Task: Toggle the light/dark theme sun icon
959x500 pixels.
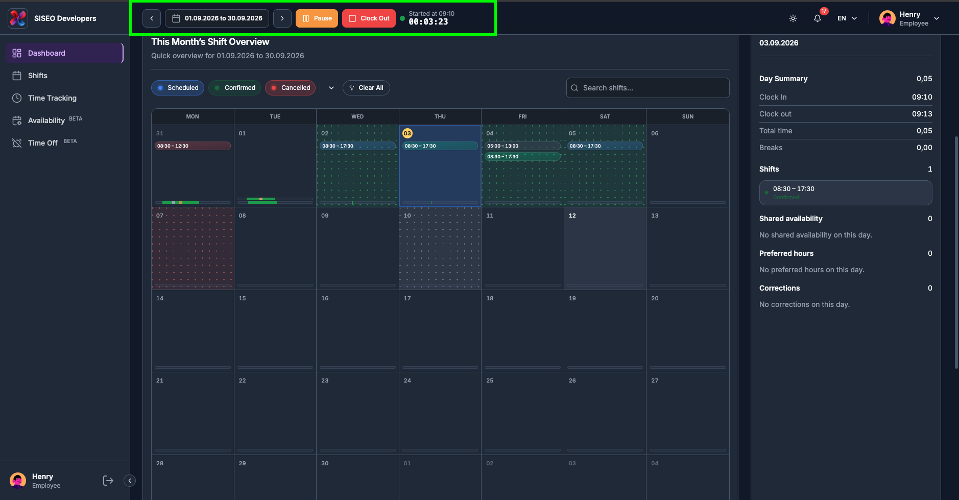Action: point(793,18)
